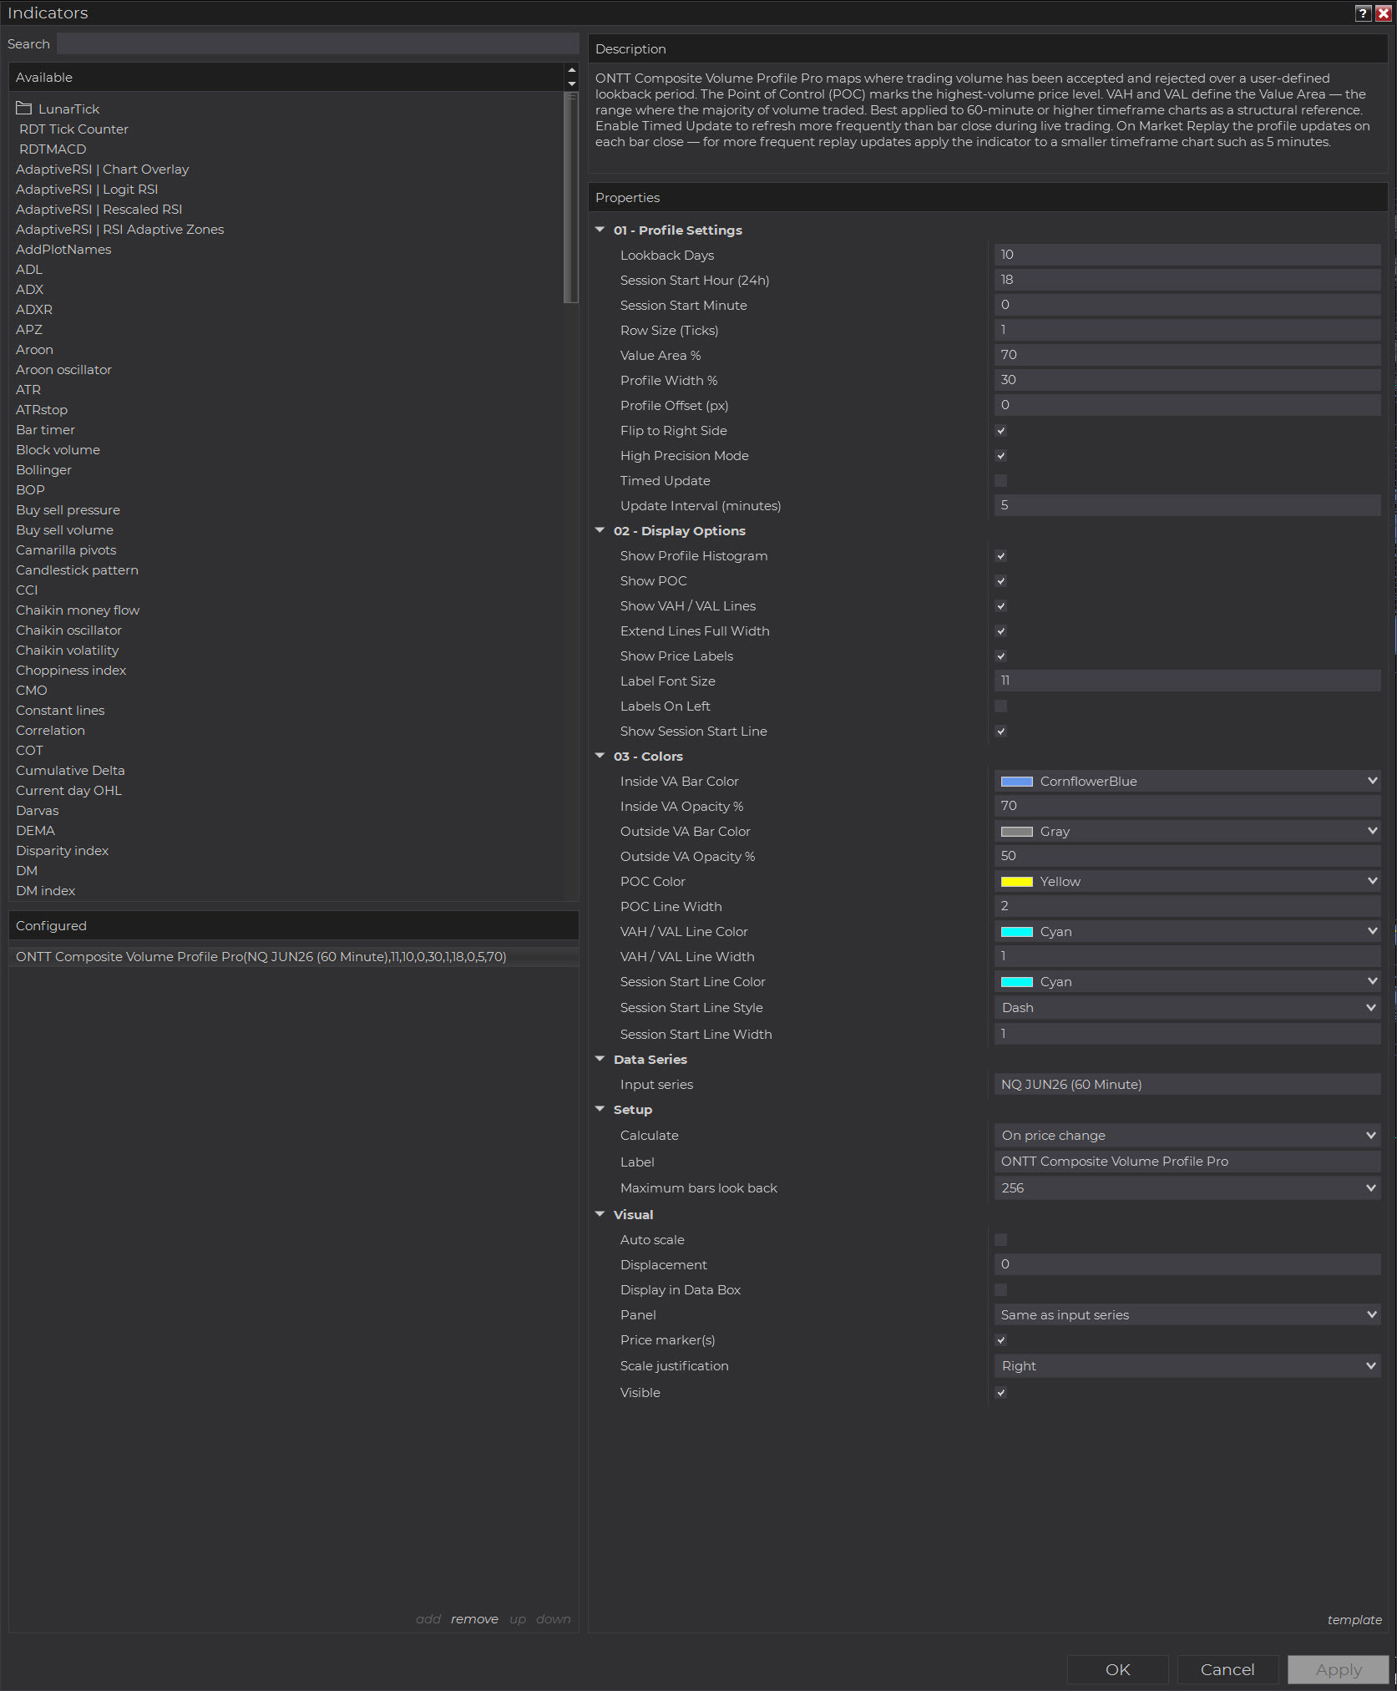Select the Buy sell pressure indicator
Screen dimensions: 1397x1691
(x=68, y=510)
